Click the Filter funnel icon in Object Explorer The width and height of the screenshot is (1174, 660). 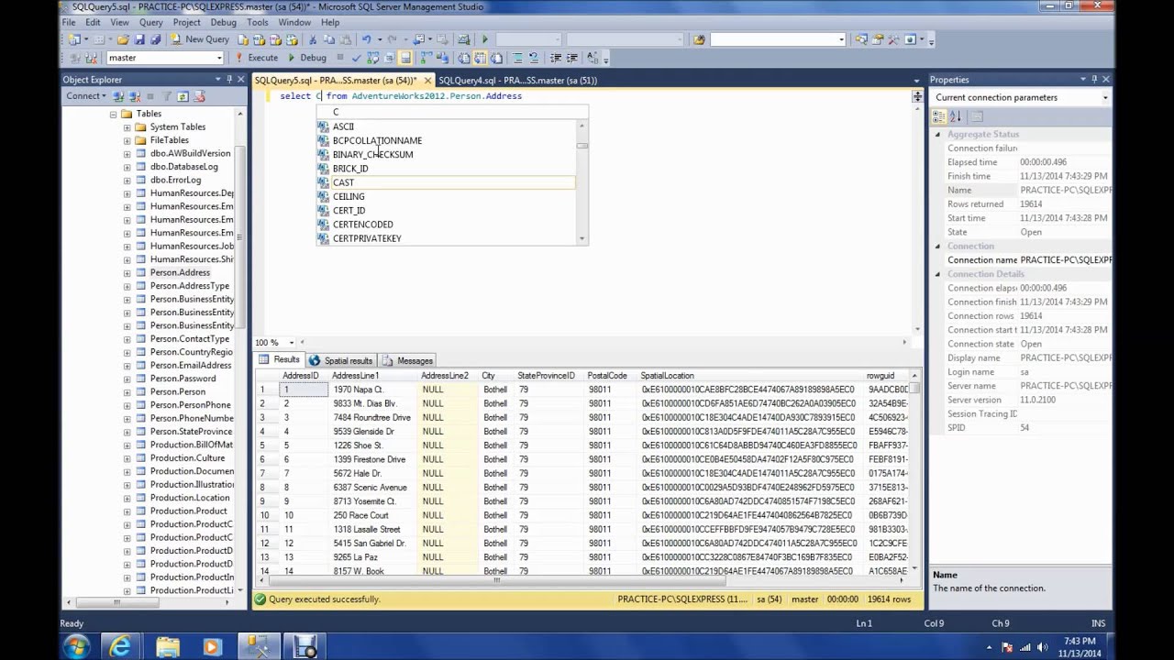166,96
